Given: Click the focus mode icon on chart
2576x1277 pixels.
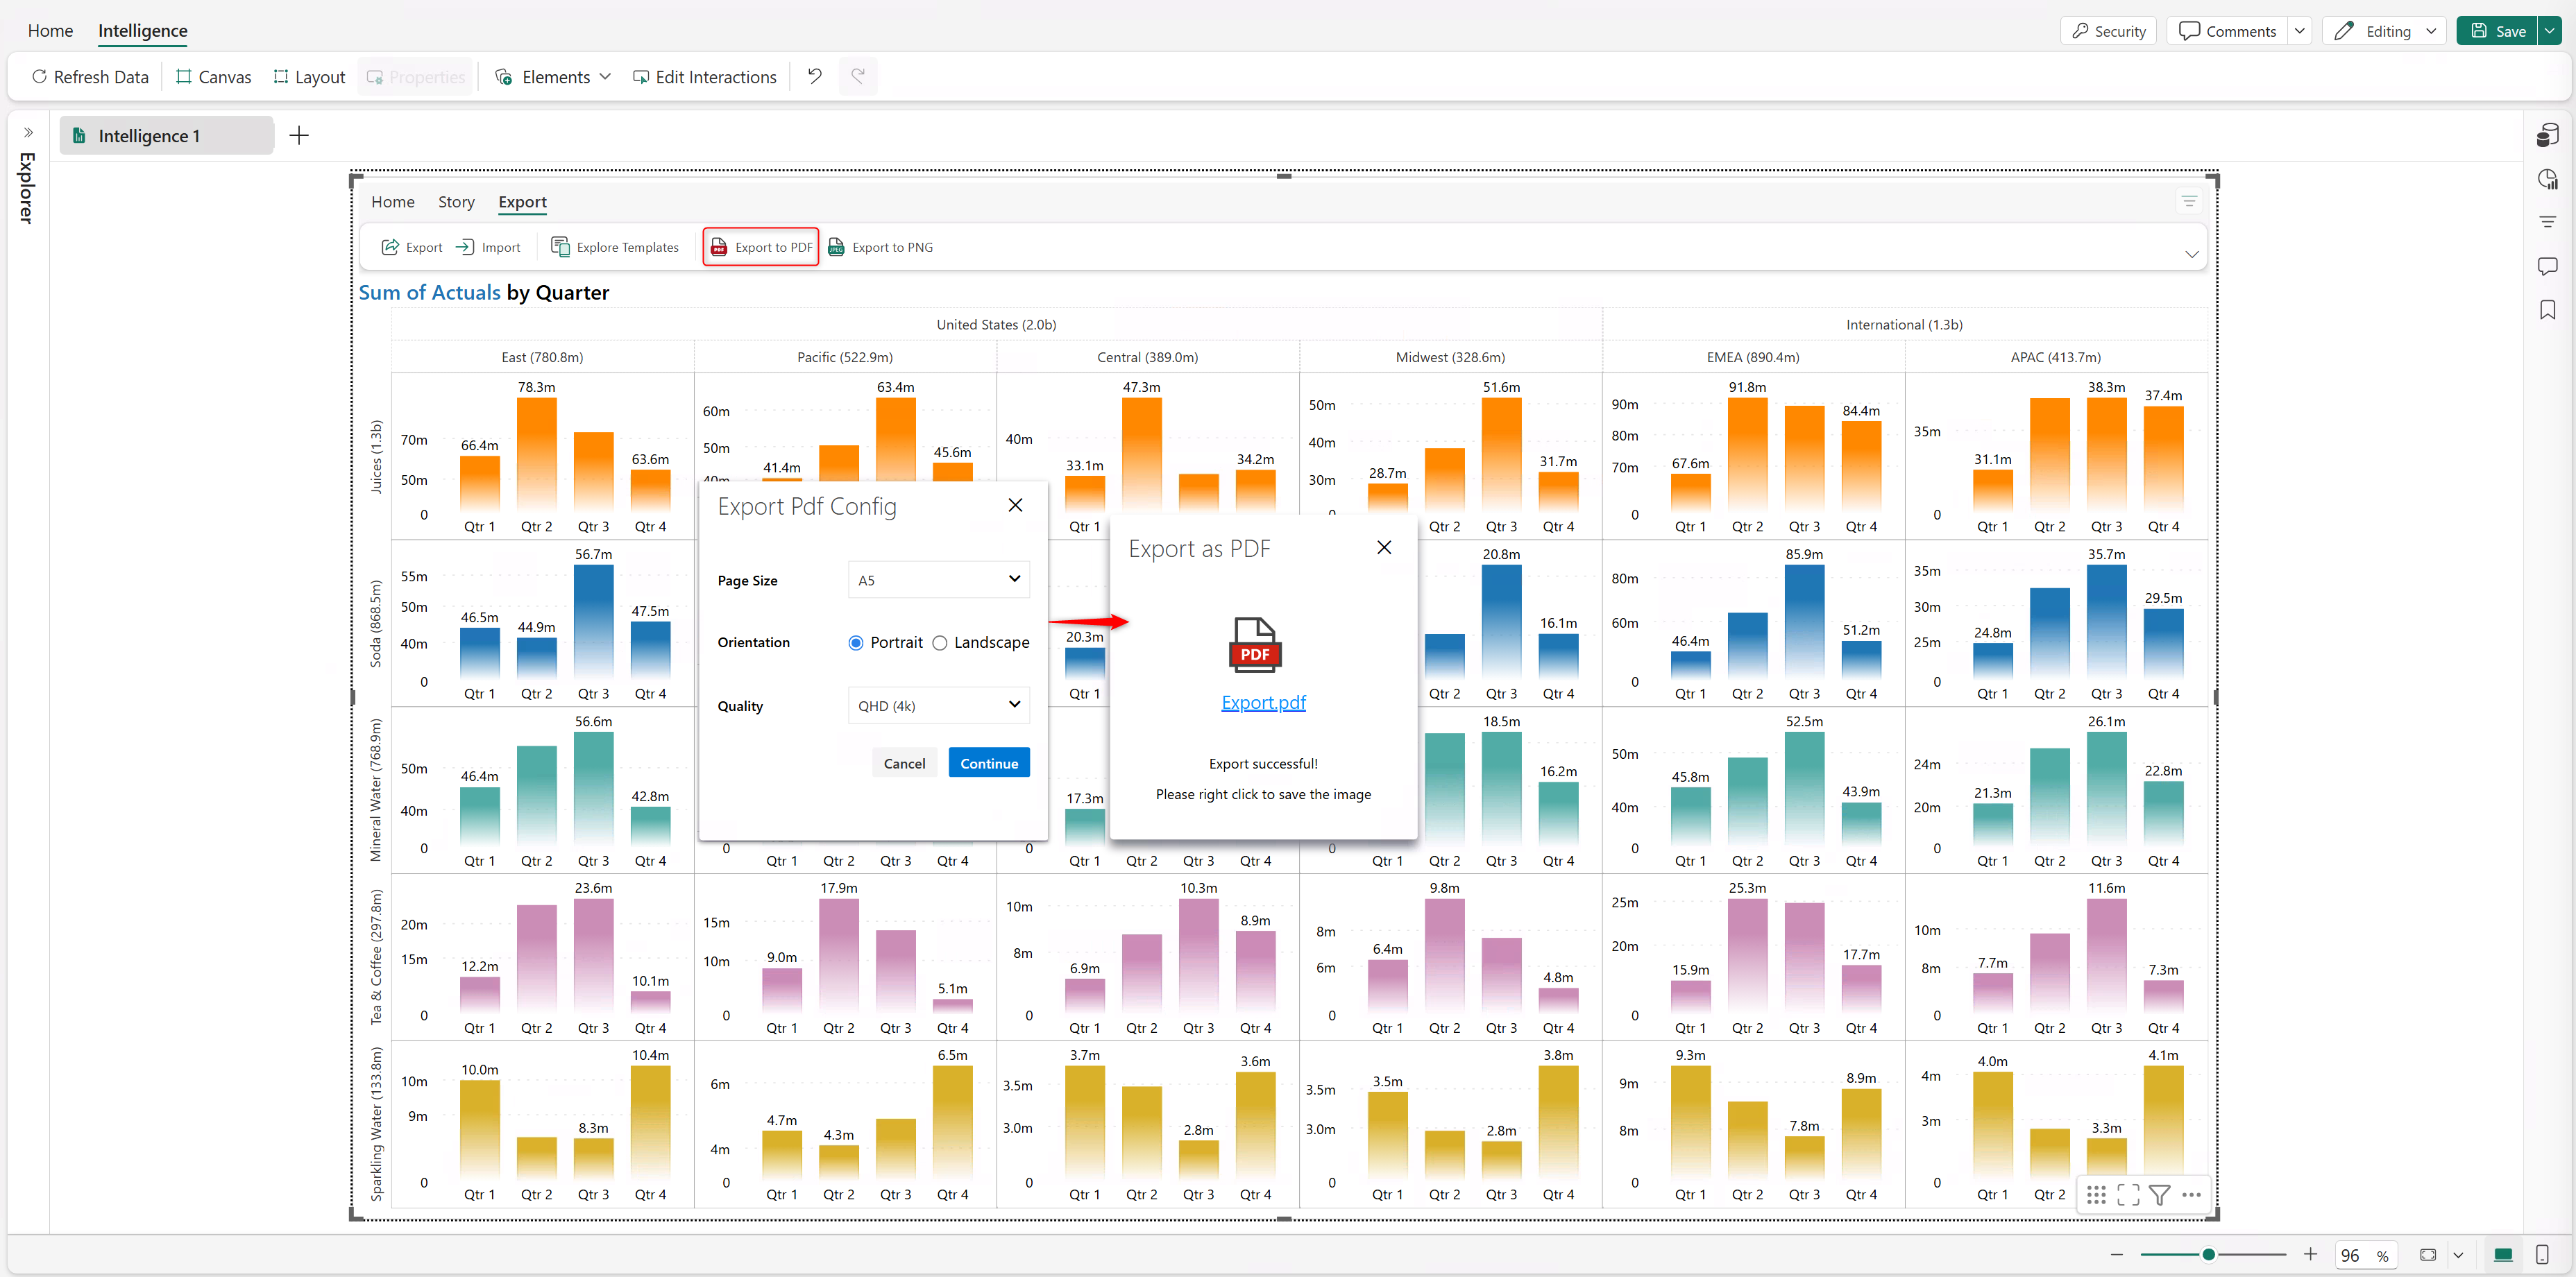Looking at the screenshot, I should (x=2128, y=1195).
